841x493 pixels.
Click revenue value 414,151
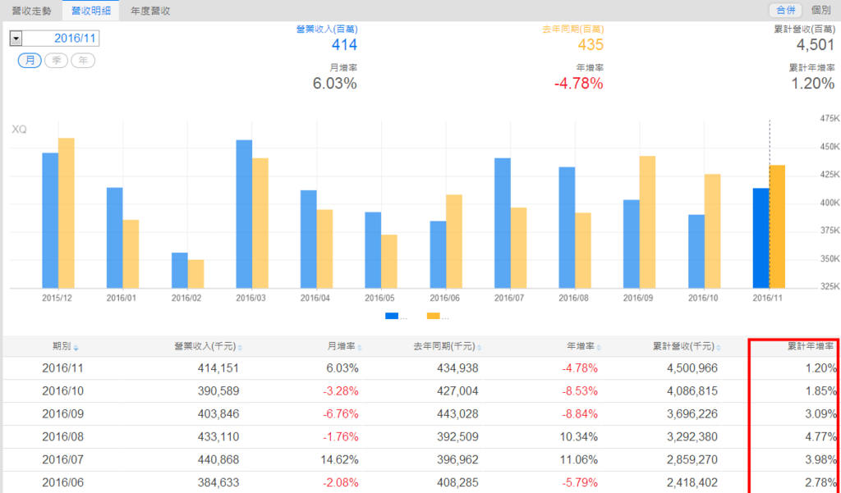tap(218, 368)
